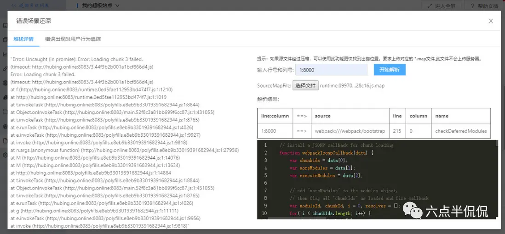Image resolution: width=505 pixels, height=234 pixels.
Task: Focus the 输入行号和列号 input field
Action: pos(332,70)
